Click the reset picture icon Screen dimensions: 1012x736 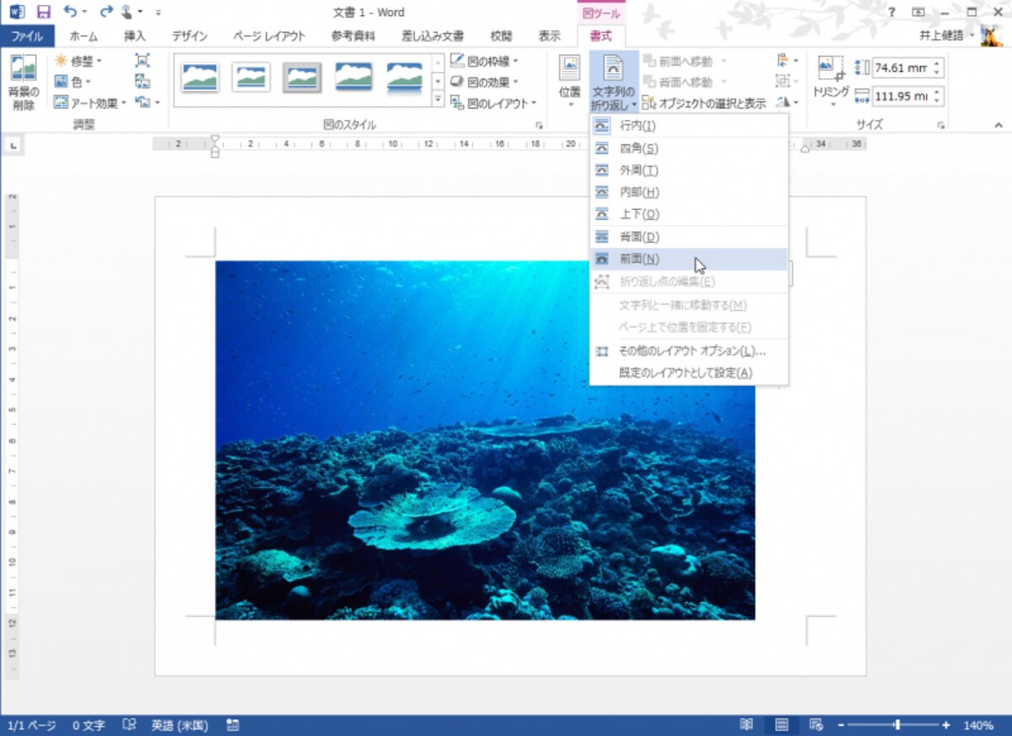click(143, 103)
